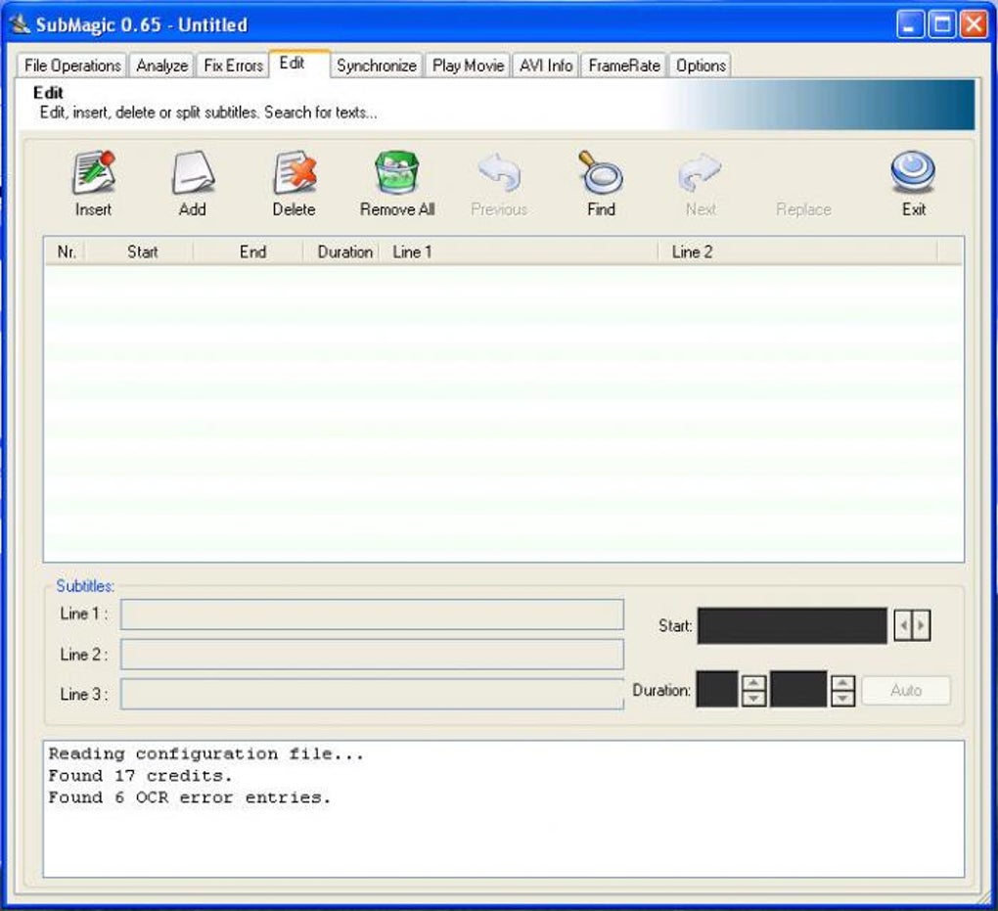The image size is (998, 911).
Task: Click the Line 2 column header
Action: tap(797, 252)
